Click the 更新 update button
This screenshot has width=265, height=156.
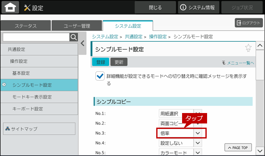pyautogui.click(x=119, y=62)
